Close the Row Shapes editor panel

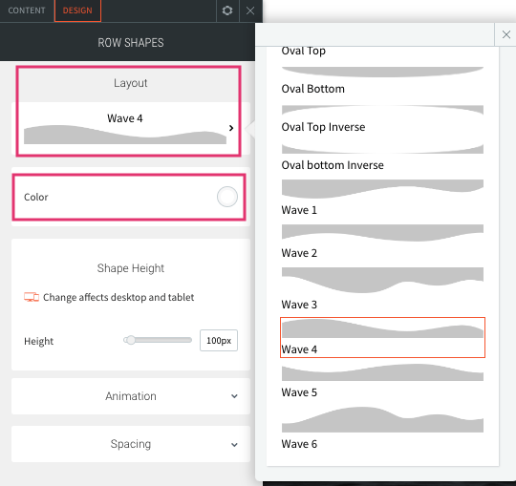tap(250, 11)
